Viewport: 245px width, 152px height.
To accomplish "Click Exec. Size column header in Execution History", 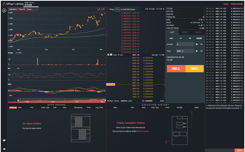I will (155, 107).
